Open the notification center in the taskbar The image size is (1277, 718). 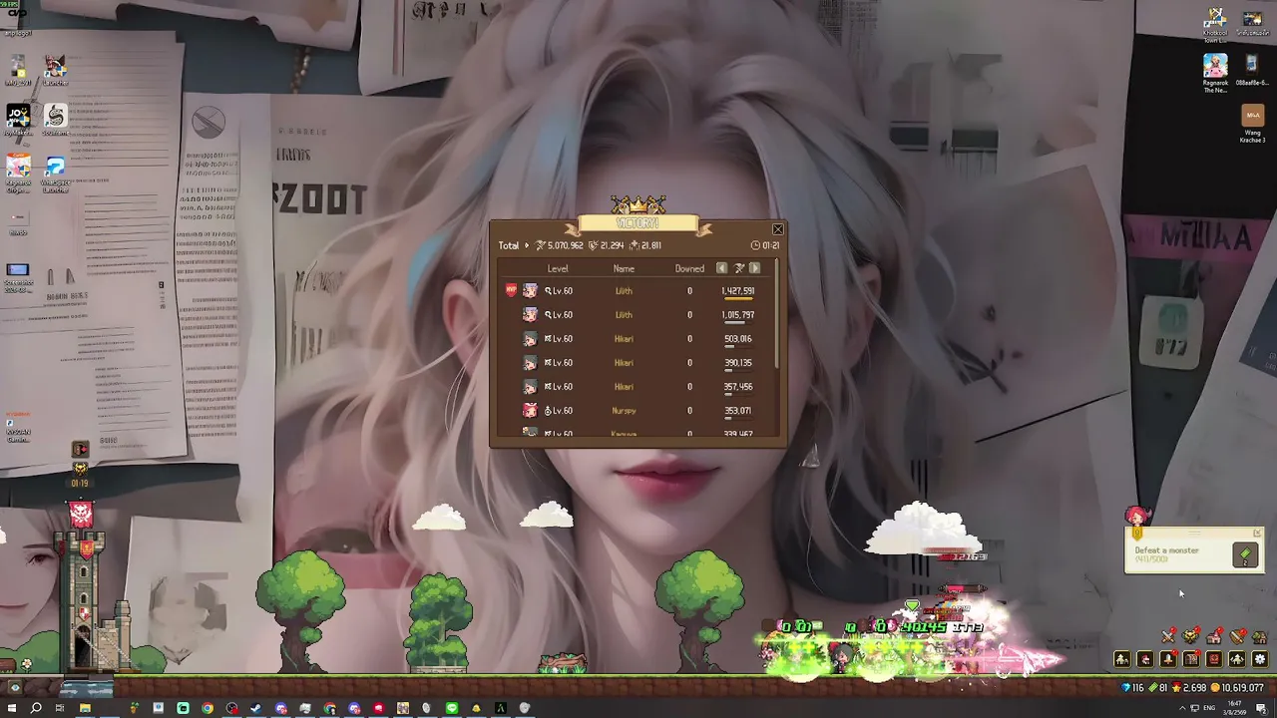[x=1262, y=708]
